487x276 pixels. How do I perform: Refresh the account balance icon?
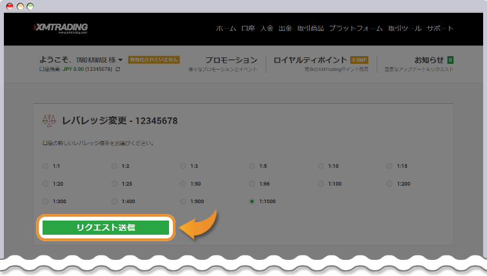(x=117, y=69)
